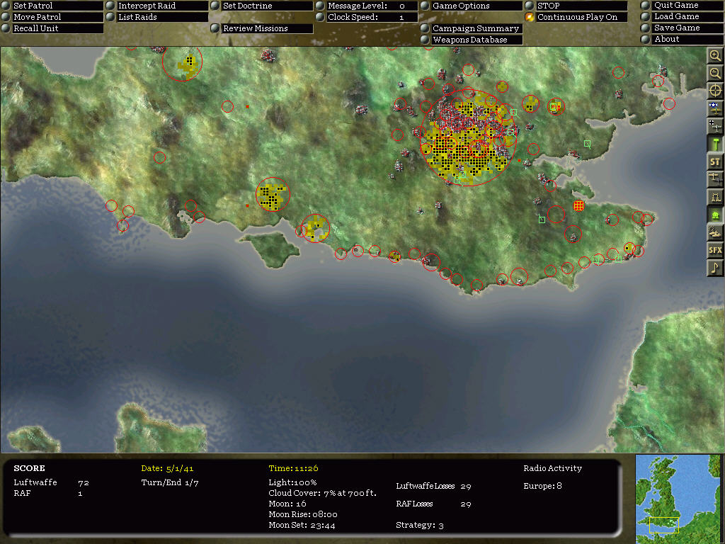Change the Message Level setting
Viewport: 725px width, 544px height.
(367, 6)
